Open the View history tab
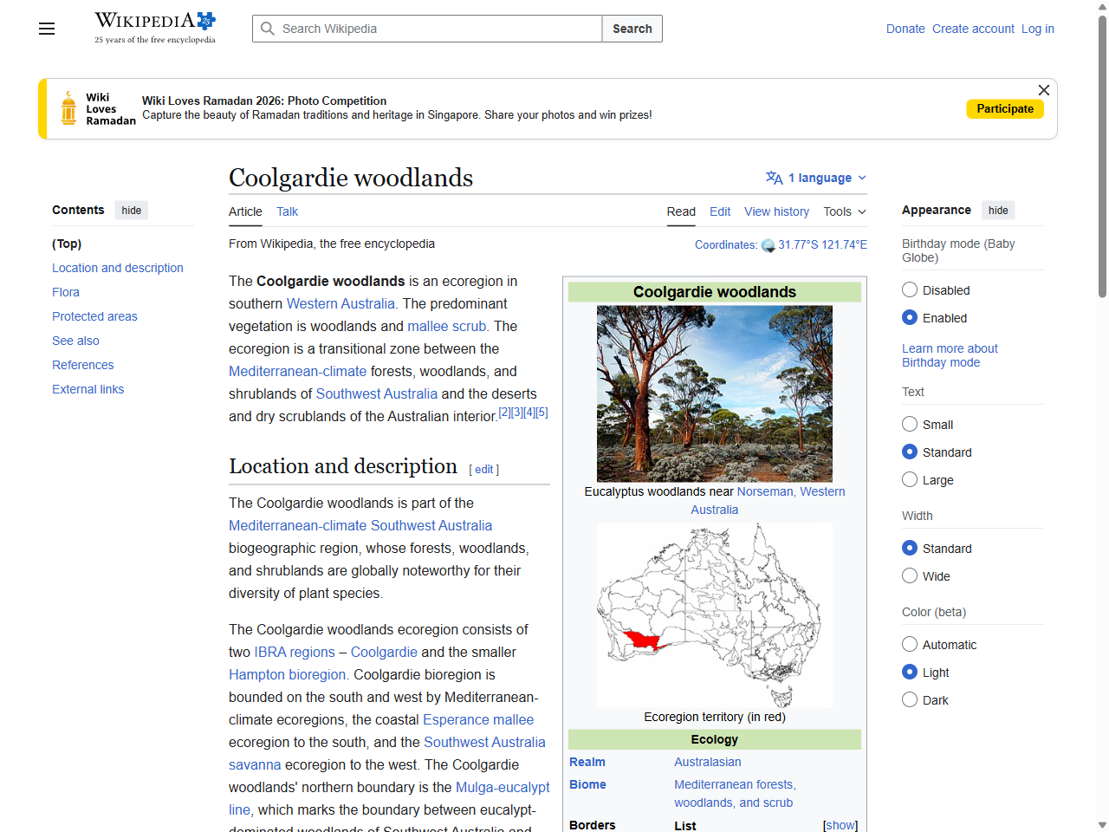Screen dimensions: 1109x832 pos(776,211)
